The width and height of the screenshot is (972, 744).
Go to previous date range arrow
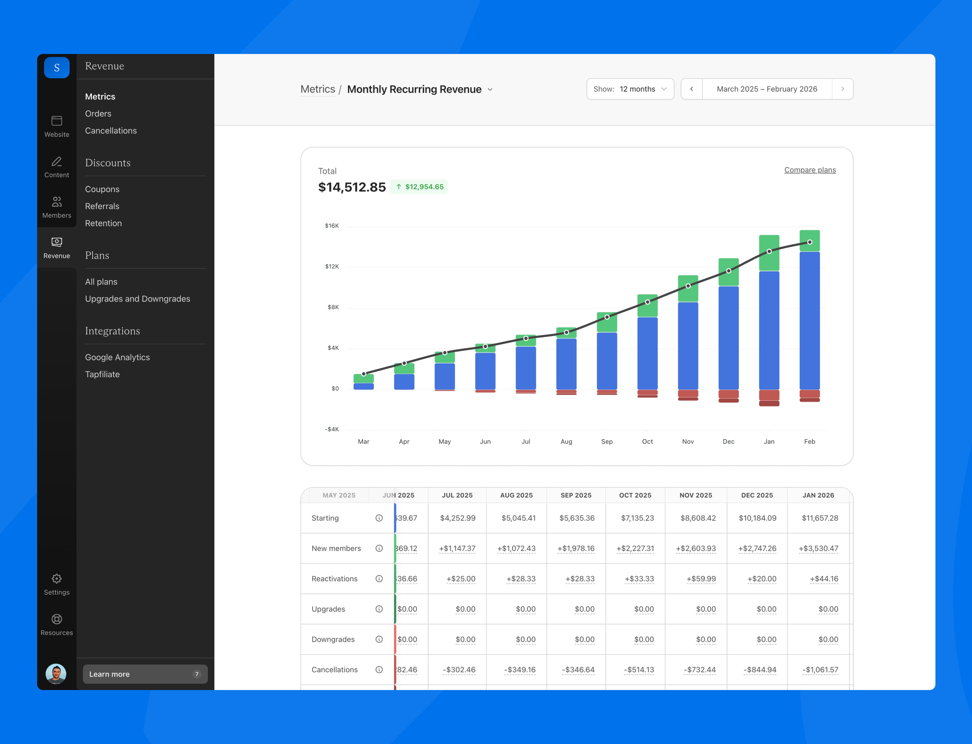[692, 89]
